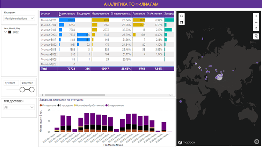Zoom in on the map
Viewport: 262px width, 148px height.
point(256,16)
